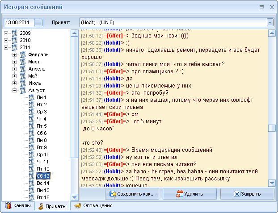Click the Сохранить как... button
Viewport: 278px width, 213px height.
[x=132, y=194]
